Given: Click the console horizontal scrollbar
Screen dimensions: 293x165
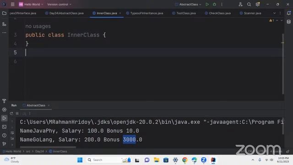Looking at the screenshot, I should pyautogui.click(x=48, y=147).
